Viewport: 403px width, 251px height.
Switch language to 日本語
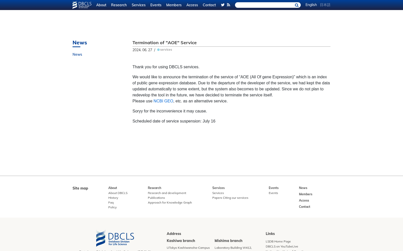click(x=325, y=5)
